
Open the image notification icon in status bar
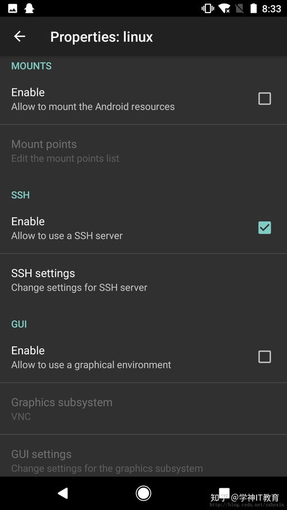coord(13,9)
